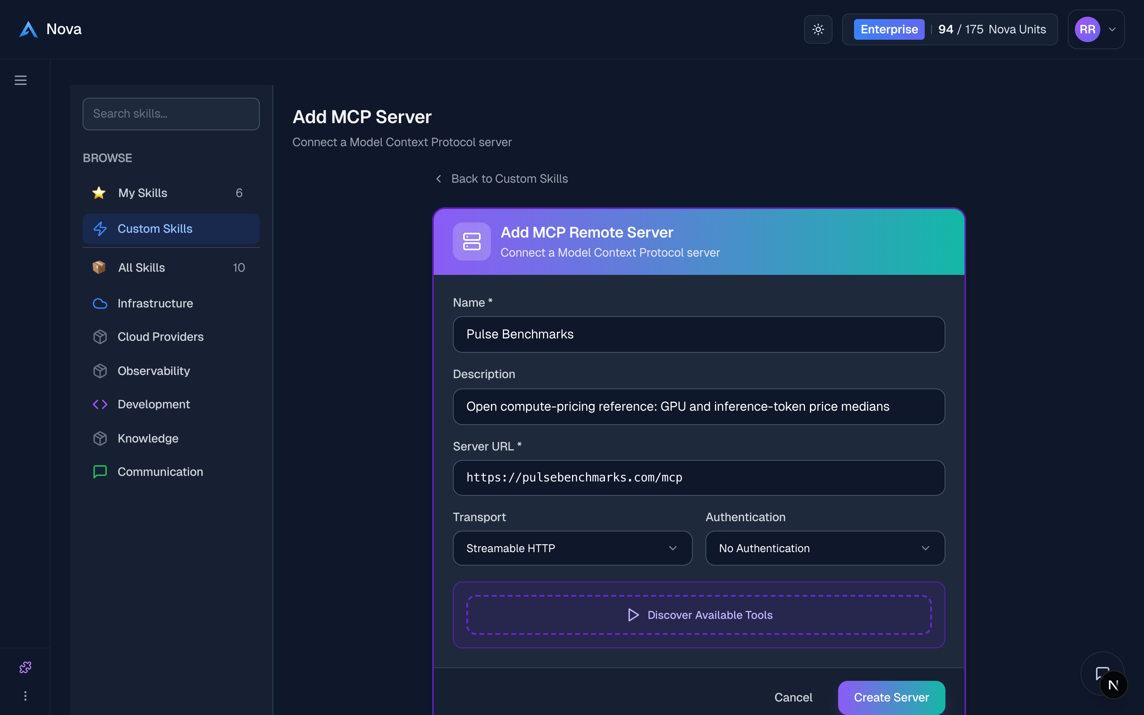Screen dimensions: 1144x715
Task: Click the BROWSE section heading
Action: click(107, 158)
